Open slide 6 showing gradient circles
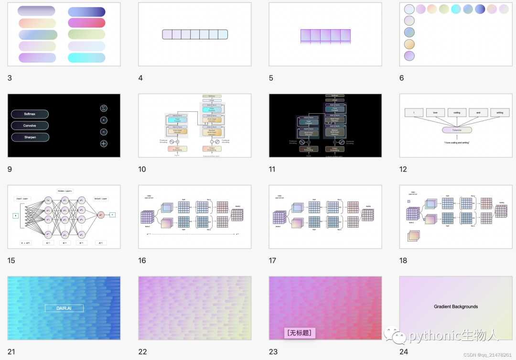The height and width of the screenshot is (360, 516). point(456,34)
